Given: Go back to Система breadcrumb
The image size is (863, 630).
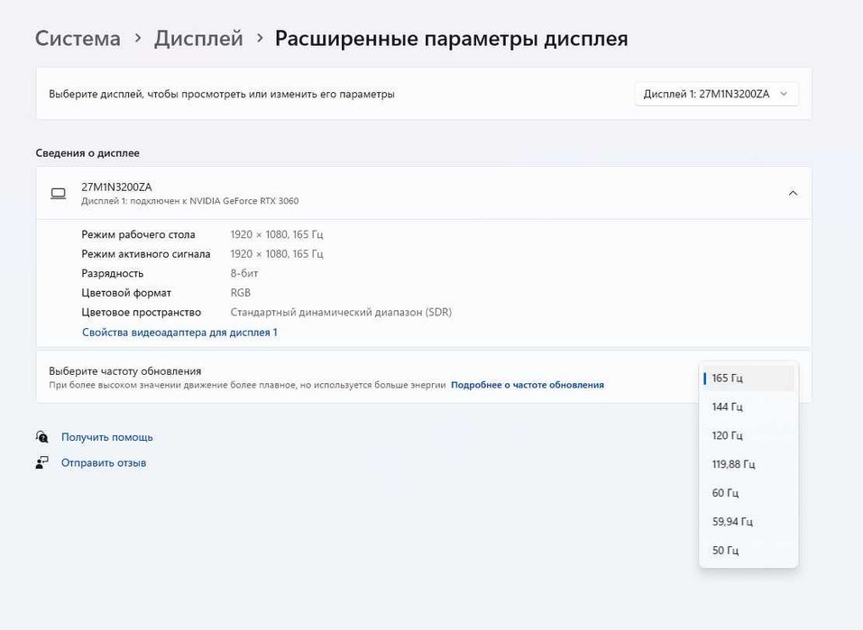Looking at the screenshot, I should click(78, 39).
